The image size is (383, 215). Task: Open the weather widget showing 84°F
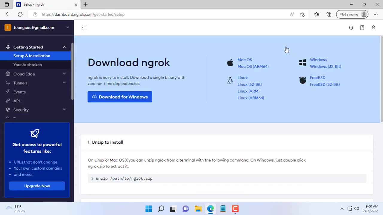pos(16,209)
